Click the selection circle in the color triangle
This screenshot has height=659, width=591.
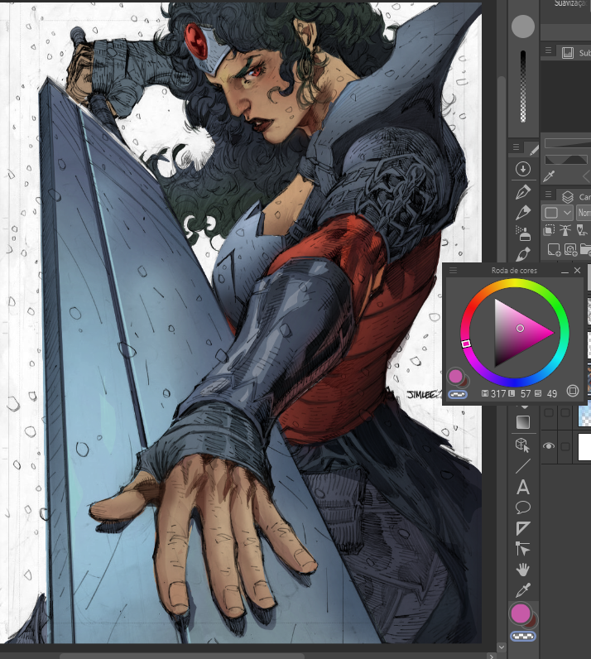pos(520,328)
